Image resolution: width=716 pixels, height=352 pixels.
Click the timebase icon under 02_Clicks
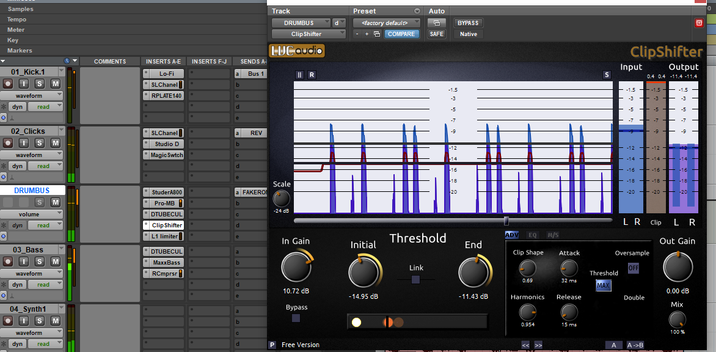tap(4, 177)
